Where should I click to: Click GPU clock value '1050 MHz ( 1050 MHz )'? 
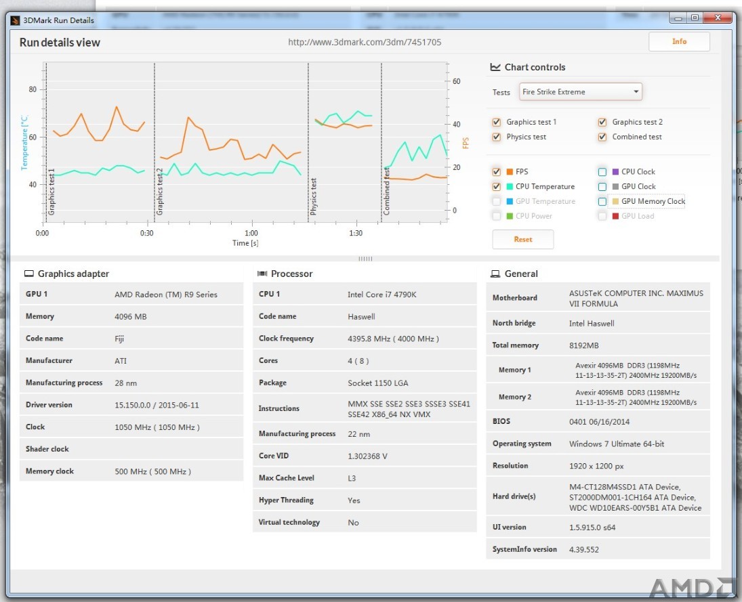pos(157,427)
